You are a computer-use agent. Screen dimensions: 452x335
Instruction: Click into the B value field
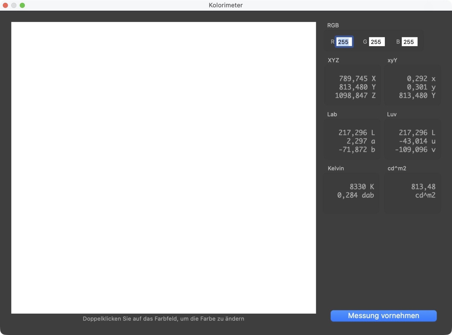[x=409, y=42]
